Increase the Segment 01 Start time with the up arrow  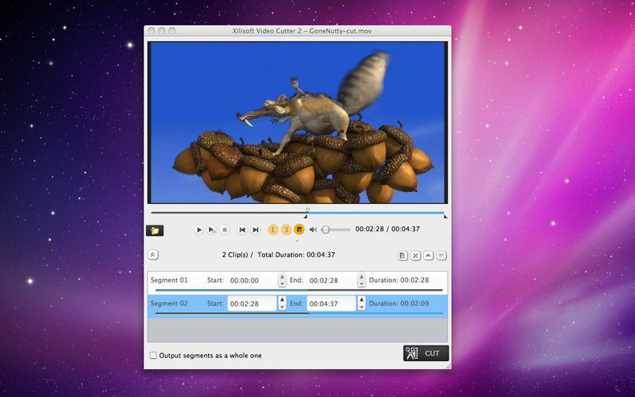[283, 276]
